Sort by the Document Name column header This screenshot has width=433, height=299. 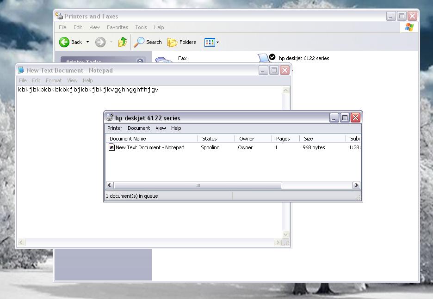(152, 139)
